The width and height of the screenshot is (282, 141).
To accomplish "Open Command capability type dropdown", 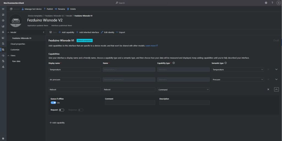I will click(x=183, y=90).
